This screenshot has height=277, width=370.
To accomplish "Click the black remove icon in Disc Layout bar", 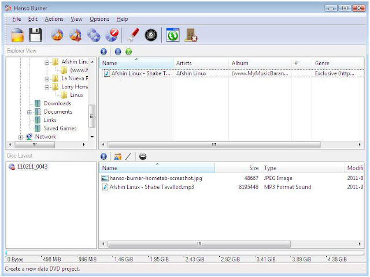I will [x=143, y=156].
